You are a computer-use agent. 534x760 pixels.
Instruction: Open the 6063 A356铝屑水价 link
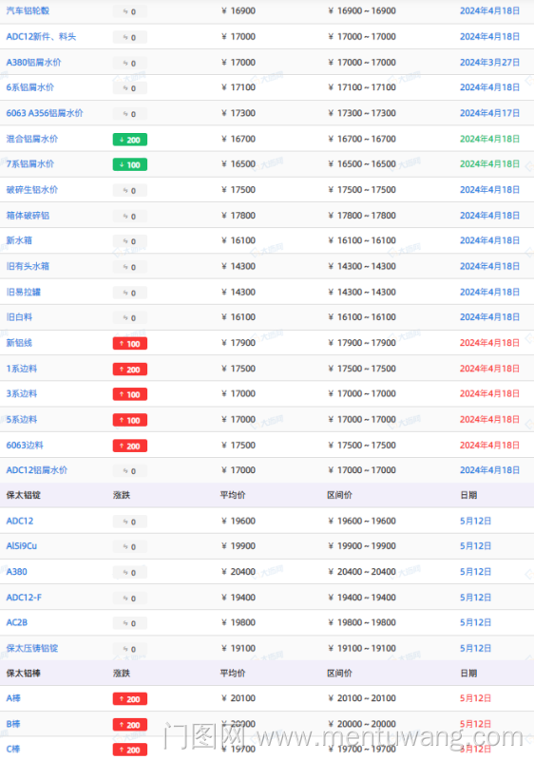tap(45, 113)
